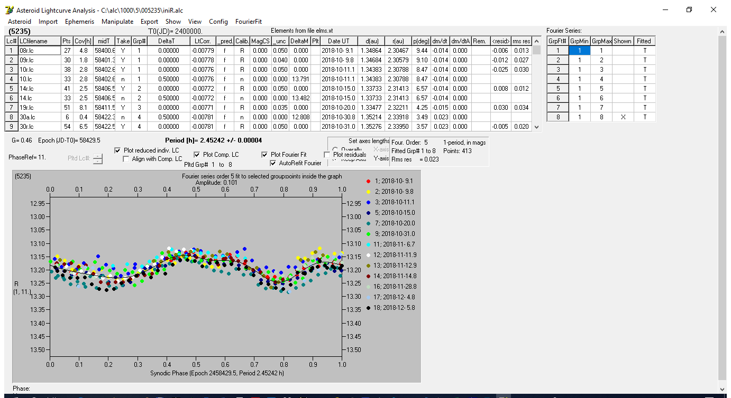Click green legend marker for 2018-10-31.0
Image resolution: width=731 pixels, height=398 pixels.
click(x=368, y=234)
